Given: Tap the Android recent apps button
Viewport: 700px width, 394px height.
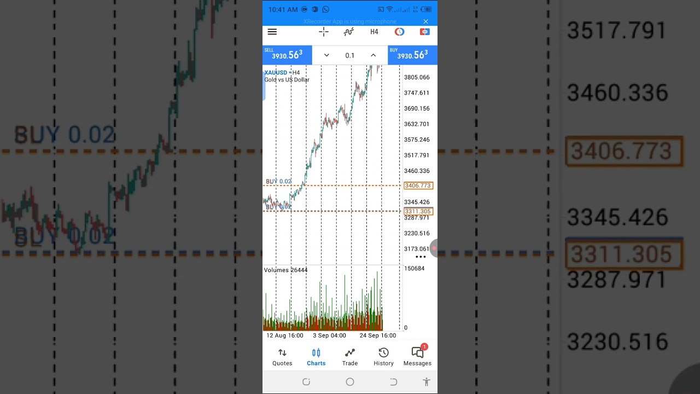Looking at the screenshot, I should pos(306,382).
